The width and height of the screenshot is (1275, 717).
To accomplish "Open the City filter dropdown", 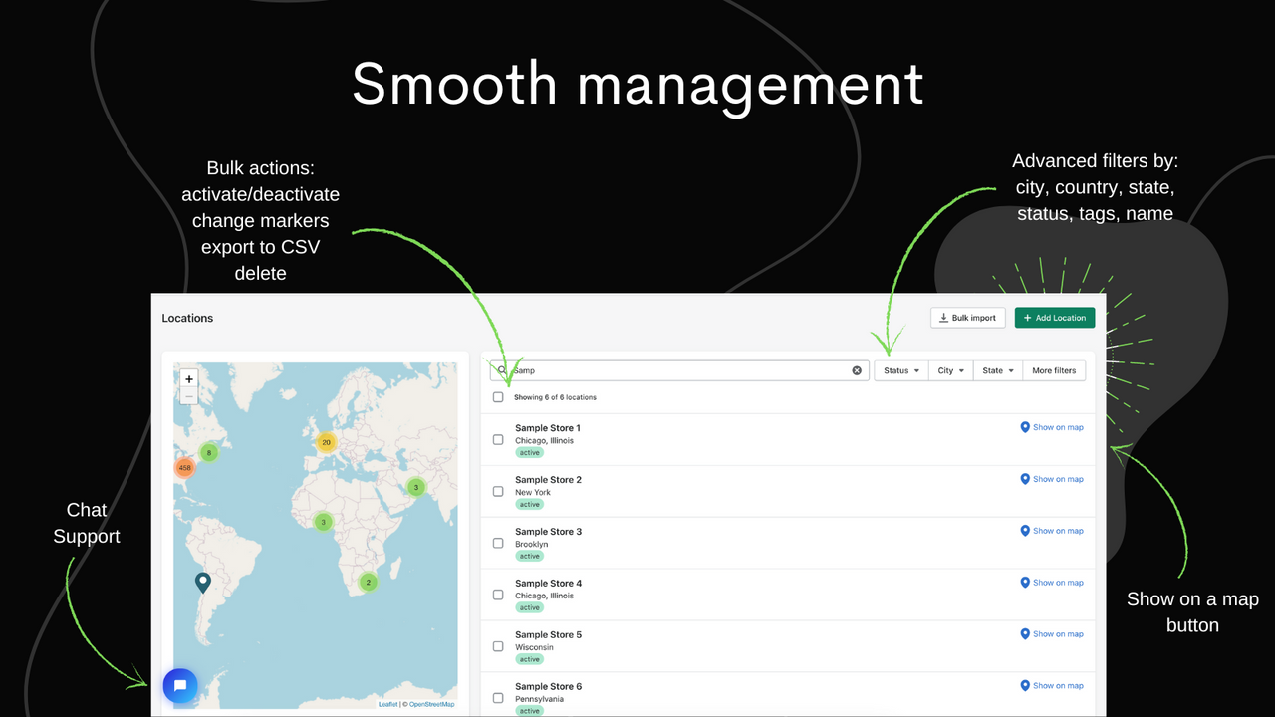I will tap(949, 370).
